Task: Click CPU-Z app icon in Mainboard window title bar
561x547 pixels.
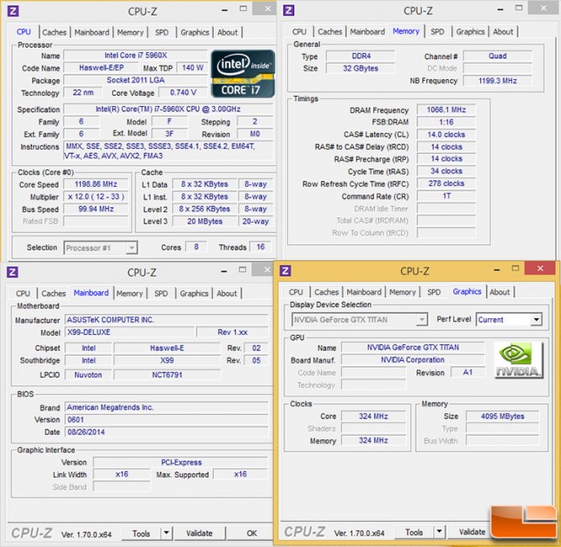Action: click(x=12, y=272)
